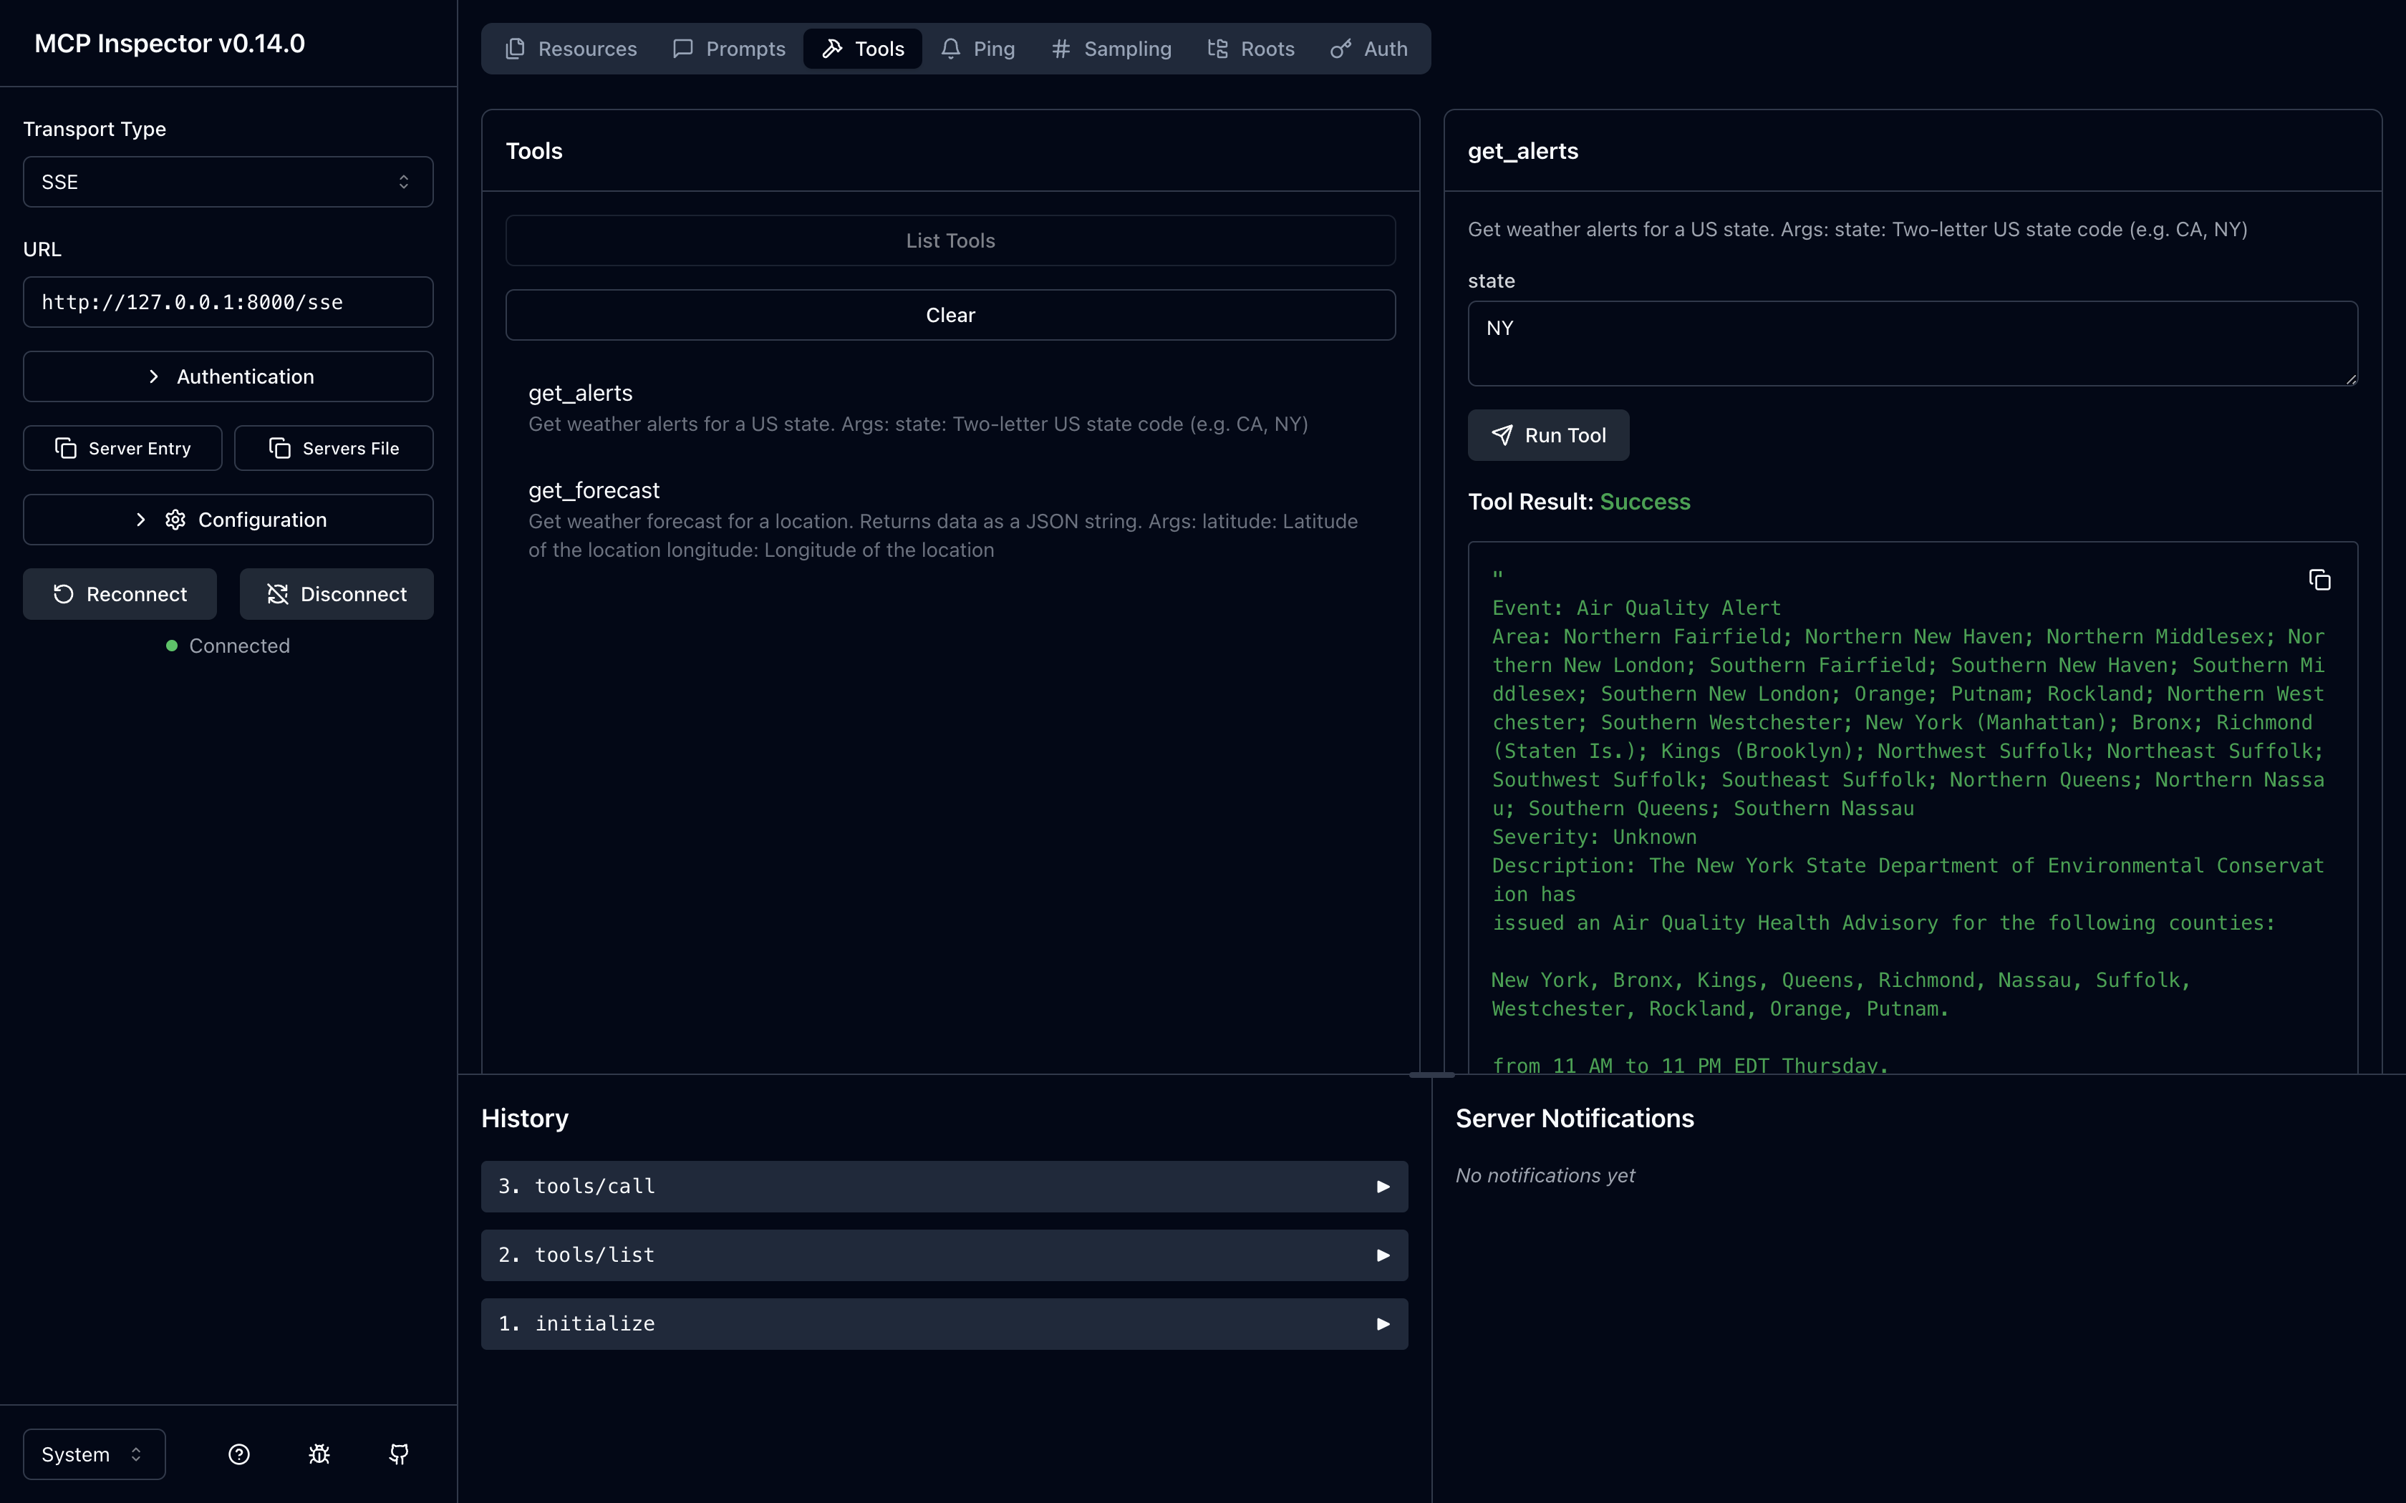Expand the Authentication section
Image resolution: width=2406 pixels, height=1503 pixels.
click(x=228, y=376)
